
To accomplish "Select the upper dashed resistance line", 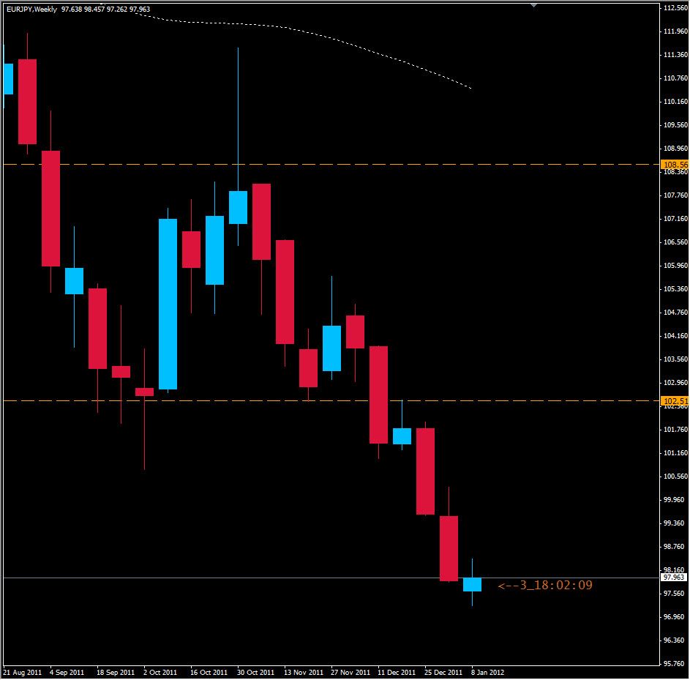I will coord(329,164).
